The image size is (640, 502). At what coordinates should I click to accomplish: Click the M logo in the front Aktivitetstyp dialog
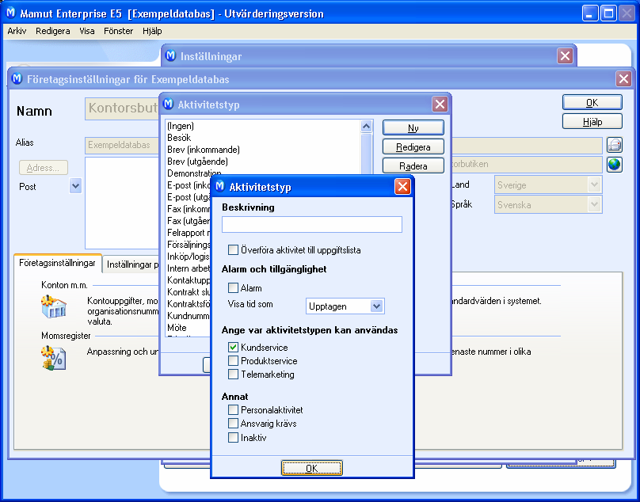pyautogui.click(x=220, y=187)
